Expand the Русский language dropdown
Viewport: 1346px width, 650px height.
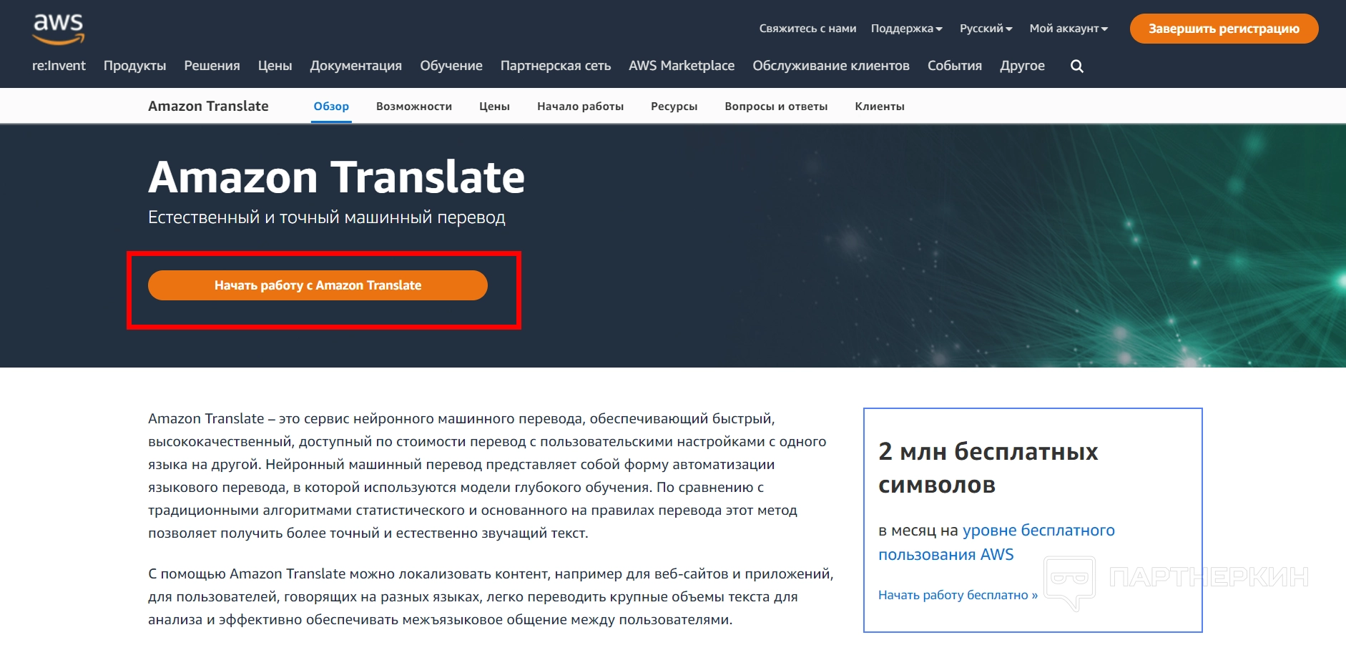pos(986,29)
